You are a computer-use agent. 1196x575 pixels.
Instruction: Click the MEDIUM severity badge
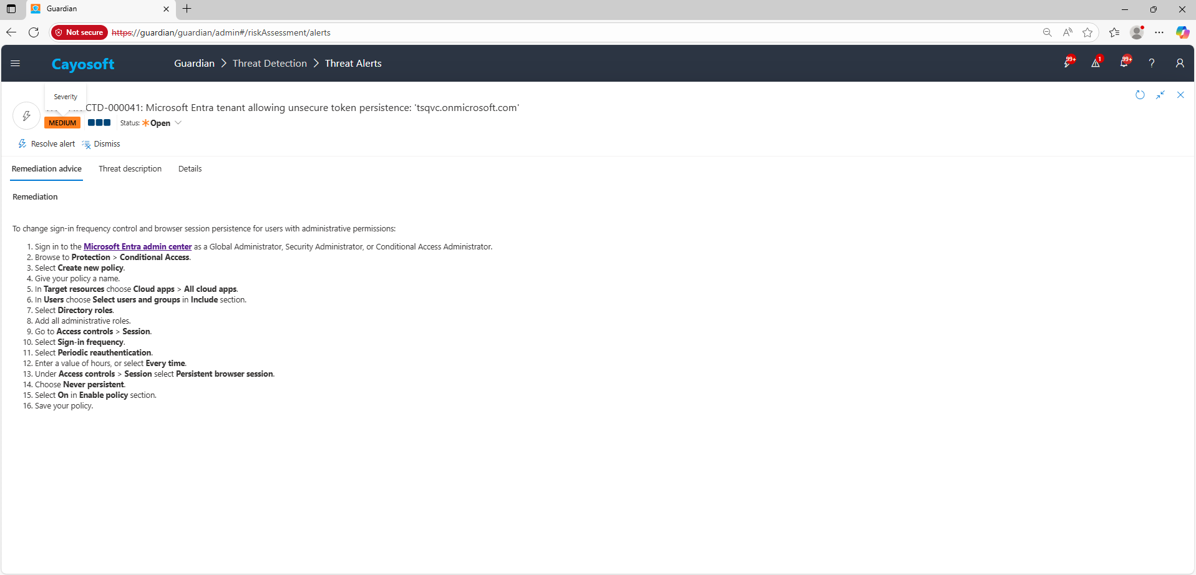click(x=62, y=123)
